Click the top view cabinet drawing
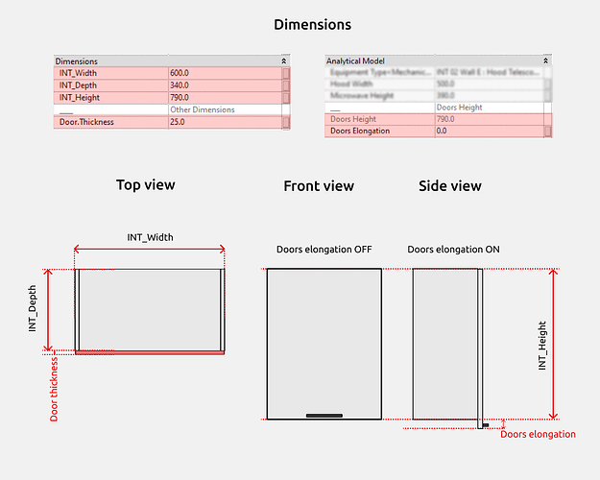 coord(149,309)
